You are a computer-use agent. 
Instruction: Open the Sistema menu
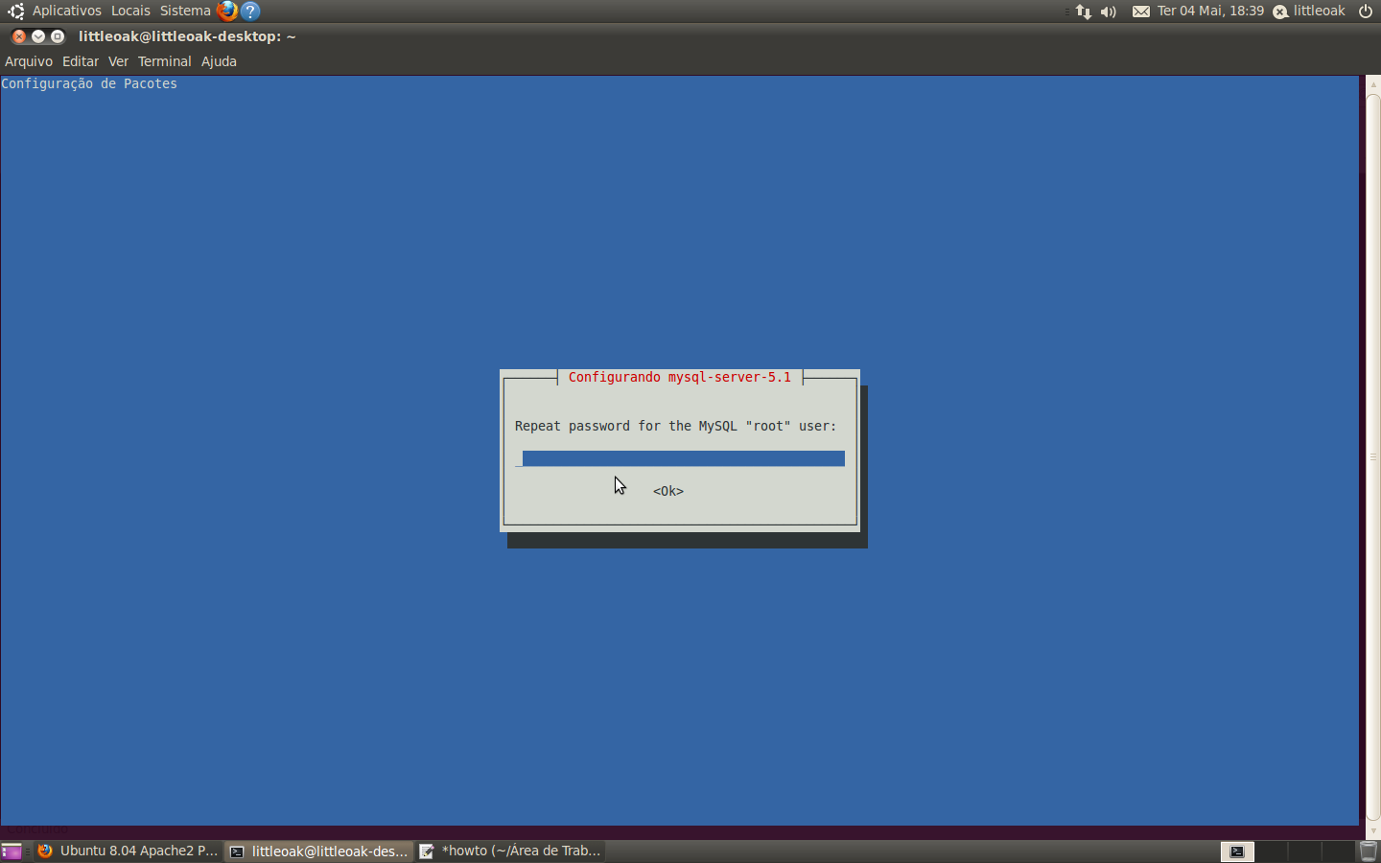coord(185,11)
